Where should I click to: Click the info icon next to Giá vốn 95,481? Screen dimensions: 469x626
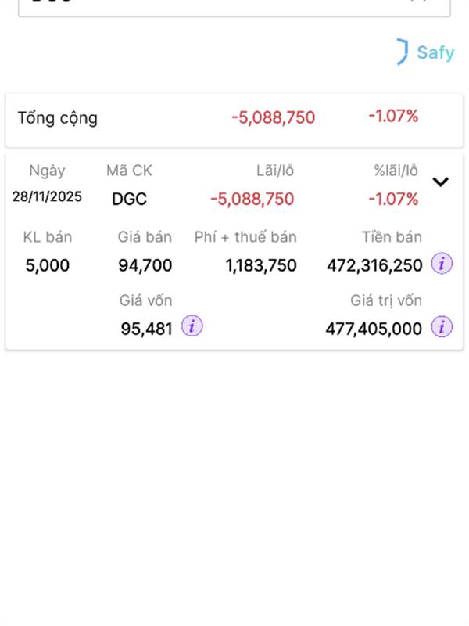click(192, 327)
